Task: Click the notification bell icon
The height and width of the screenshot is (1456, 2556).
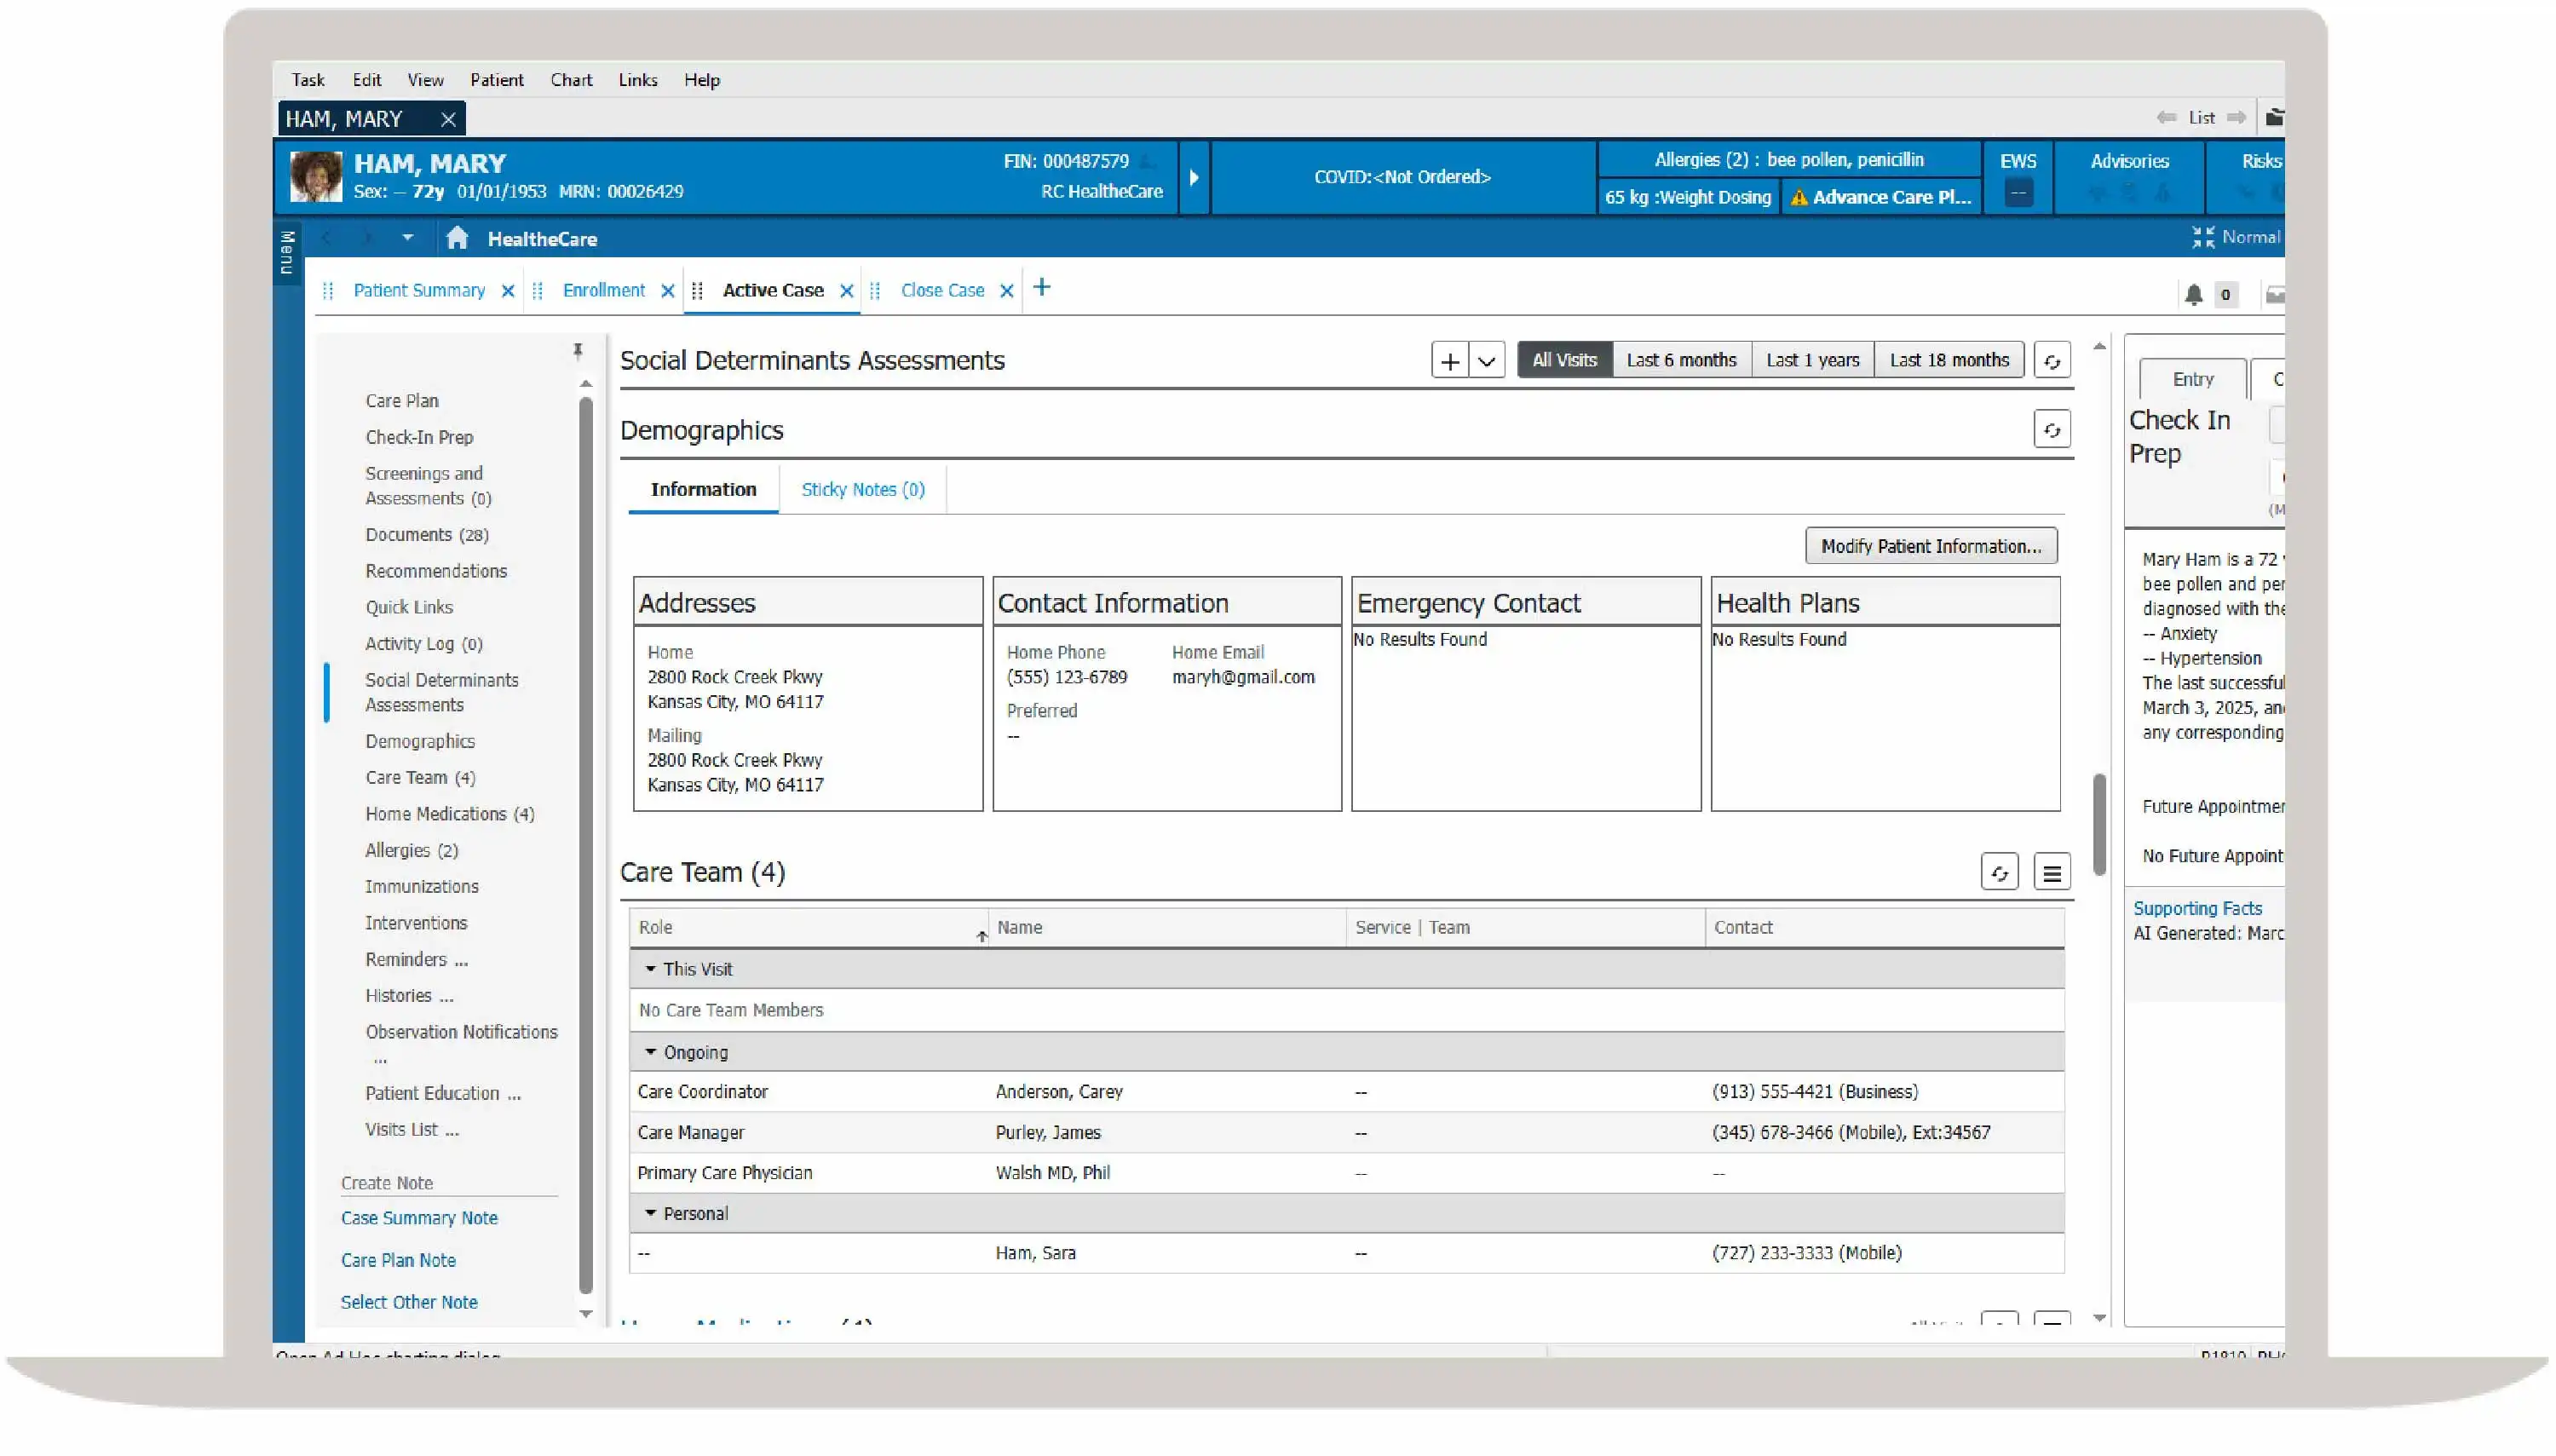Action: (x=2193, y=294)
